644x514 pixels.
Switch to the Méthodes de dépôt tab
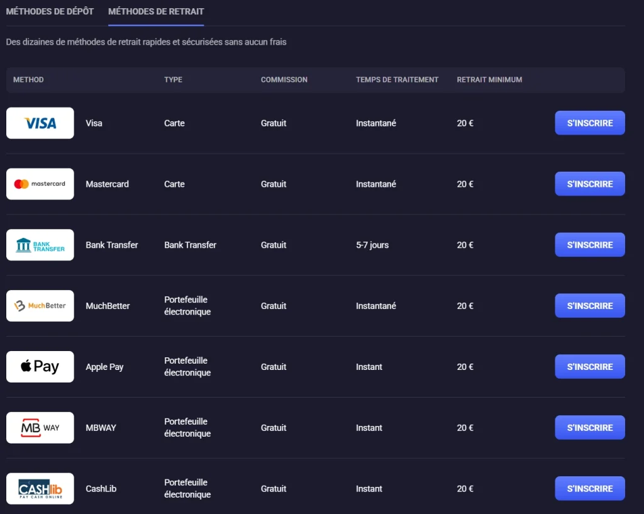pyautogui.click(x=50, y=11)
